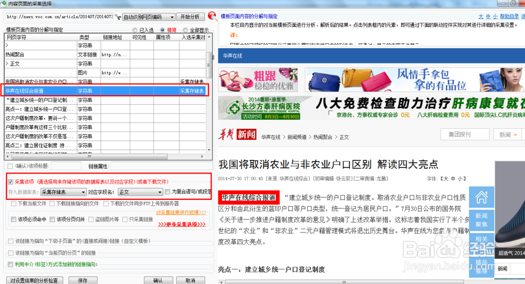Click the 可见性 column header

coord(142,37)
